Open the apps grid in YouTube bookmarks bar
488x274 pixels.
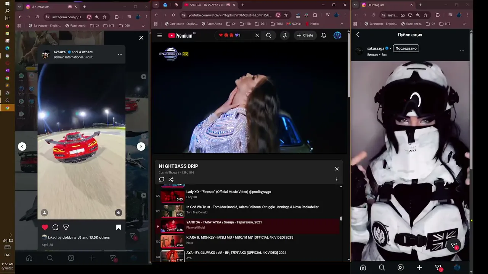tap(156, 24)
